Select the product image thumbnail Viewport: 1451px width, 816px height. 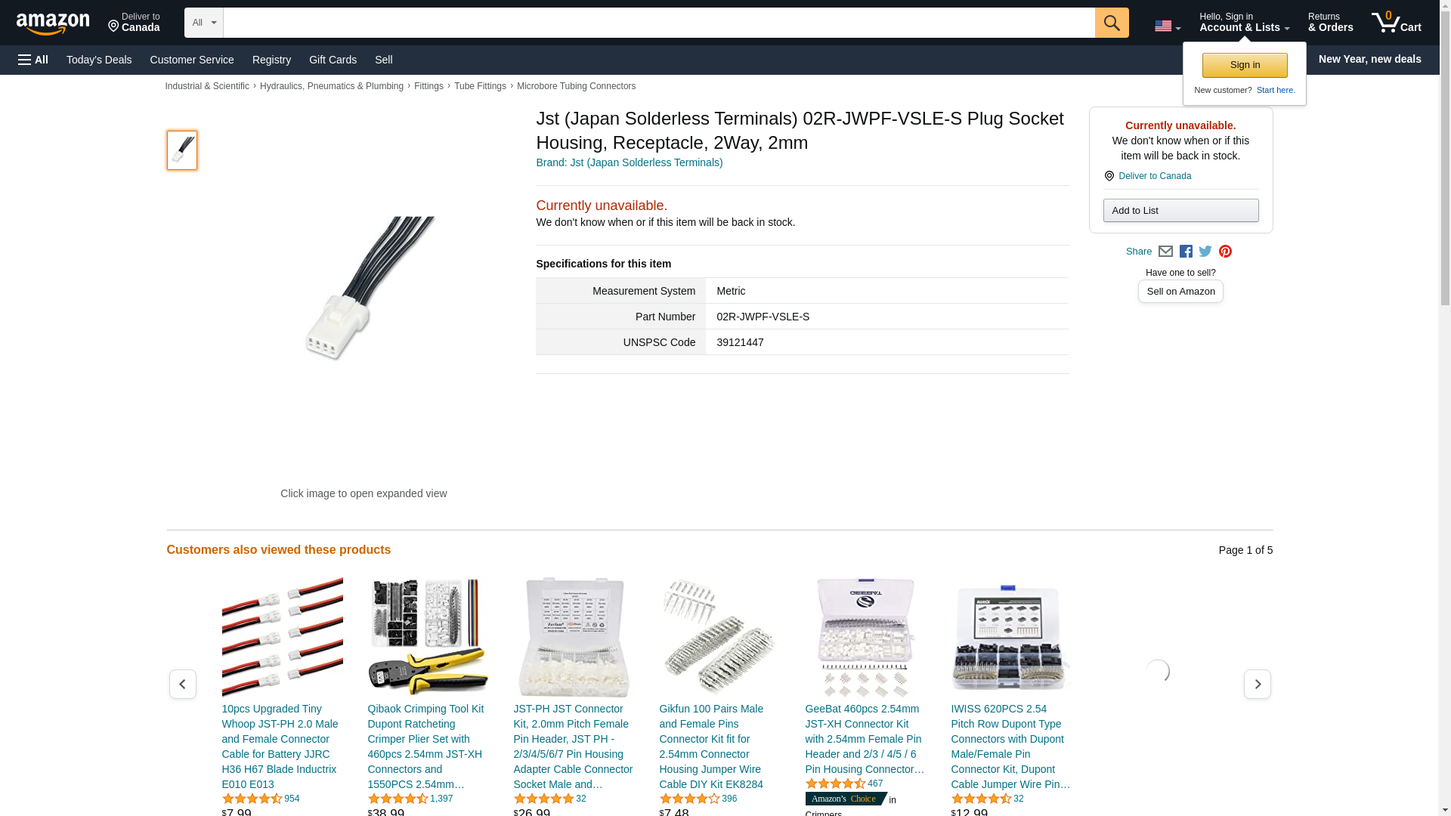click(x=182, y=150)
